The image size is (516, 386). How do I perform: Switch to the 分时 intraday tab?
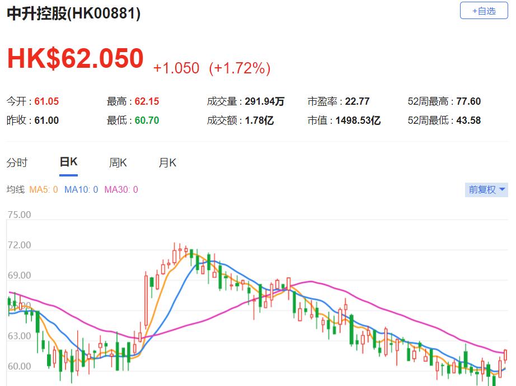(x=17, y=162)
